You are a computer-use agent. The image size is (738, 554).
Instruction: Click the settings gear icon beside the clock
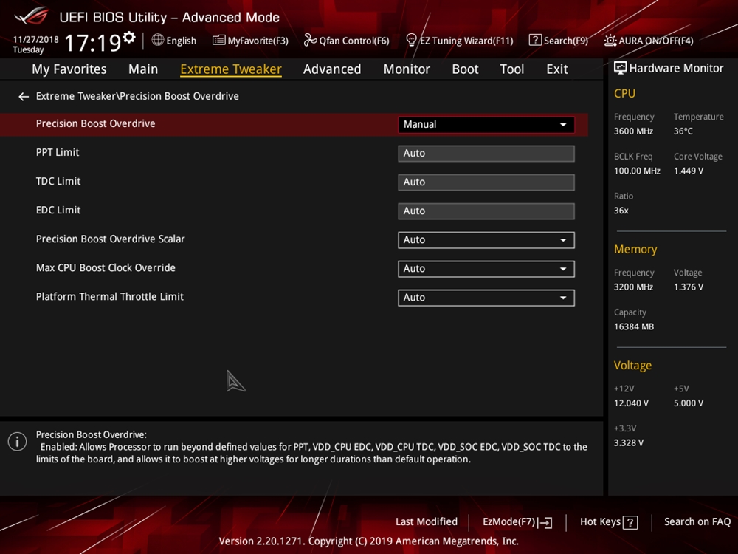(129, 38)
